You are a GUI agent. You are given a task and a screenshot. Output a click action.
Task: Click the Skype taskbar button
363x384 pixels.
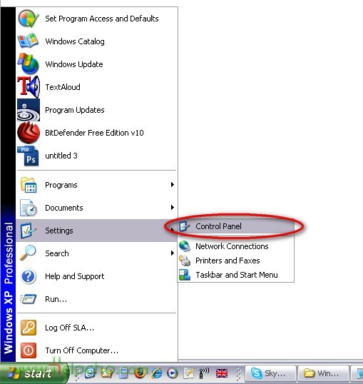click(x=270, y=373)
